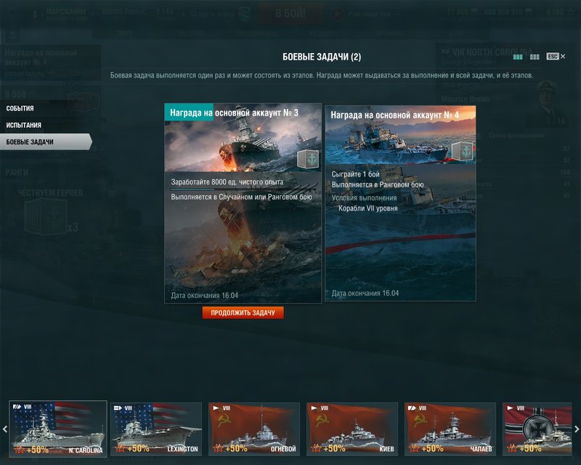Click 'Заработайте 8000 ед. чистого опыта' text
This screenshot has height=465, width=581.
pyautogui.click(x=227, y=182)
